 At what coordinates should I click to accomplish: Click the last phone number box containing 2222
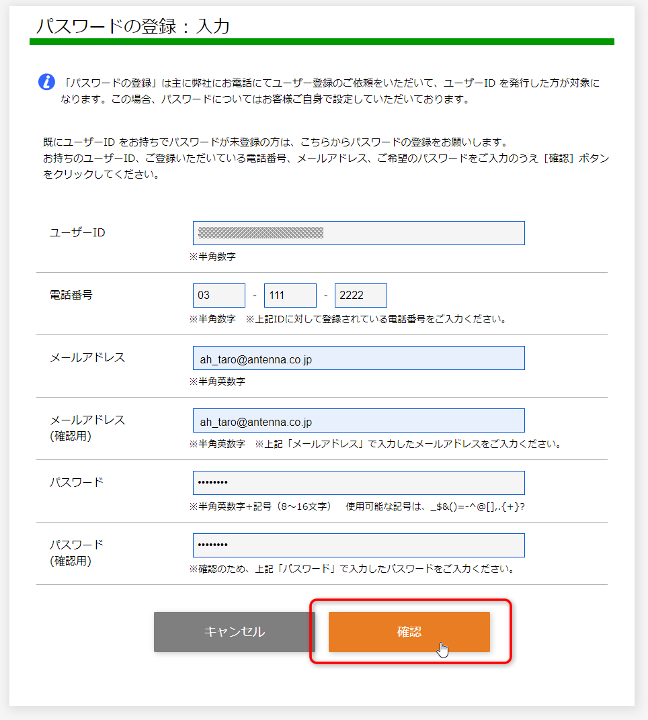tap(361, 295)
